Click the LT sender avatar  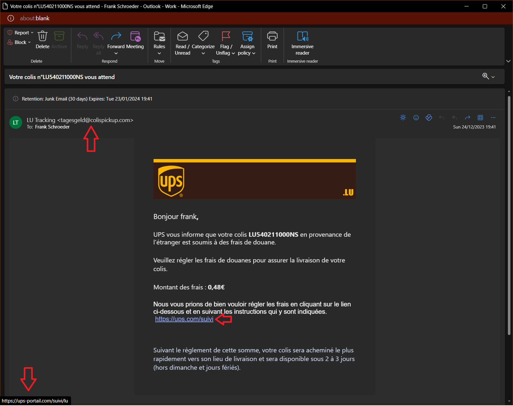tap(16, 123)
